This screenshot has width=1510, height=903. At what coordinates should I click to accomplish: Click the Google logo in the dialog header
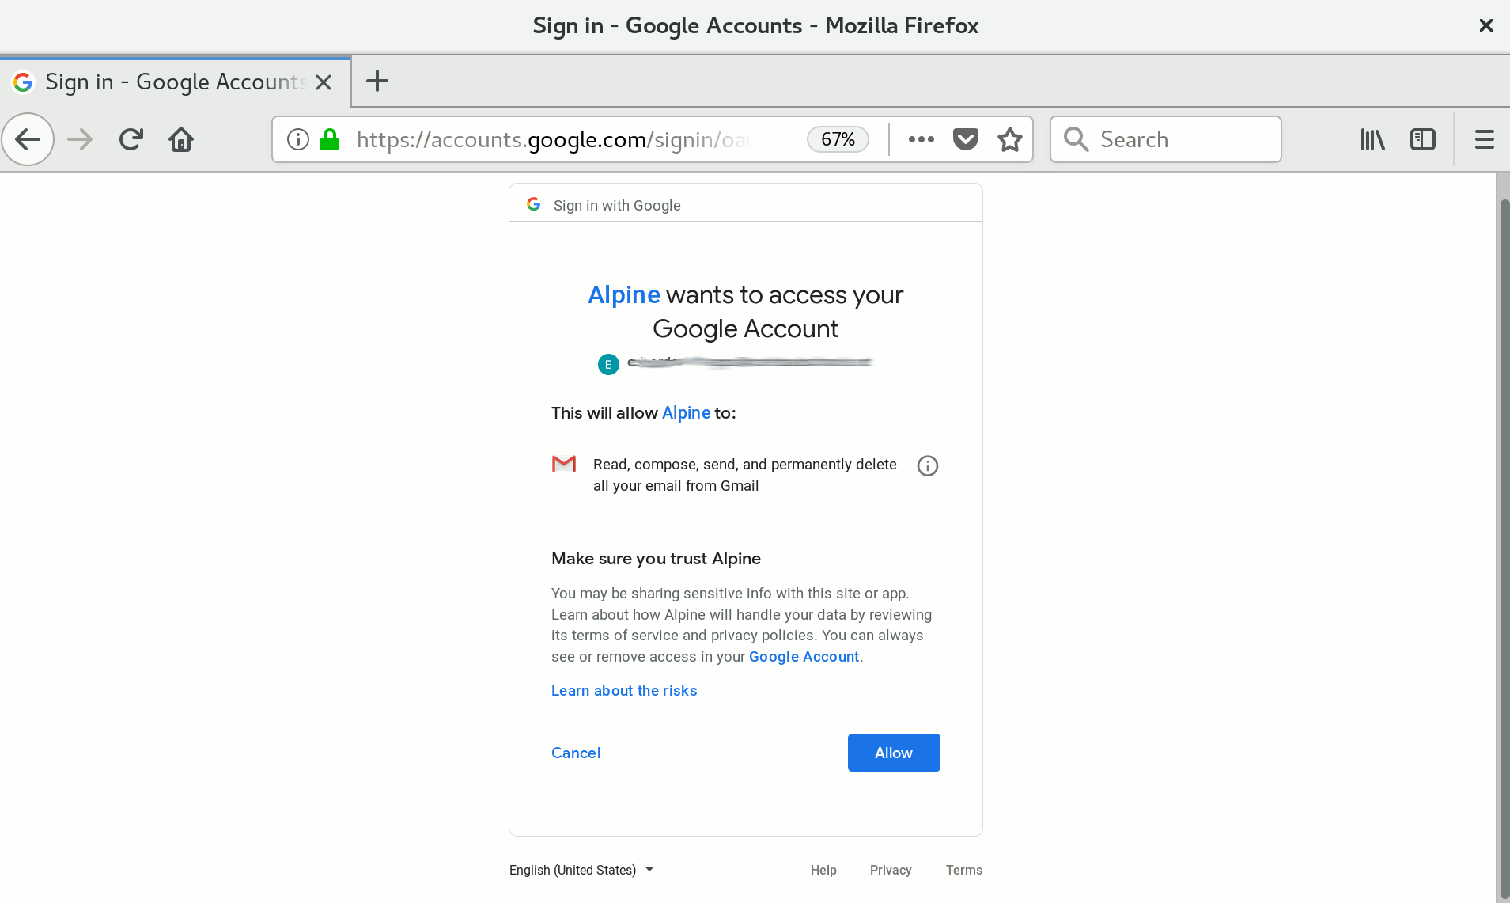tap(534, 204)
